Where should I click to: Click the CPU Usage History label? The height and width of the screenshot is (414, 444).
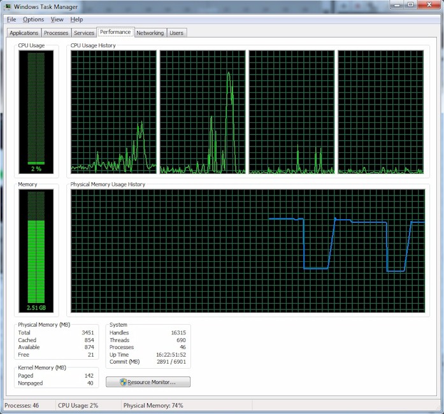click(x=93, y=45)
